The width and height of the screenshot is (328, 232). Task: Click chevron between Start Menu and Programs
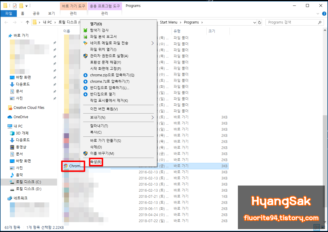click(x=181, y=22)
